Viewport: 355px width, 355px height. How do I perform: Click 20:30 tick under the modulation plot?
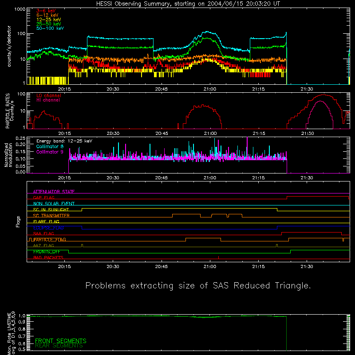pos(113,178)
